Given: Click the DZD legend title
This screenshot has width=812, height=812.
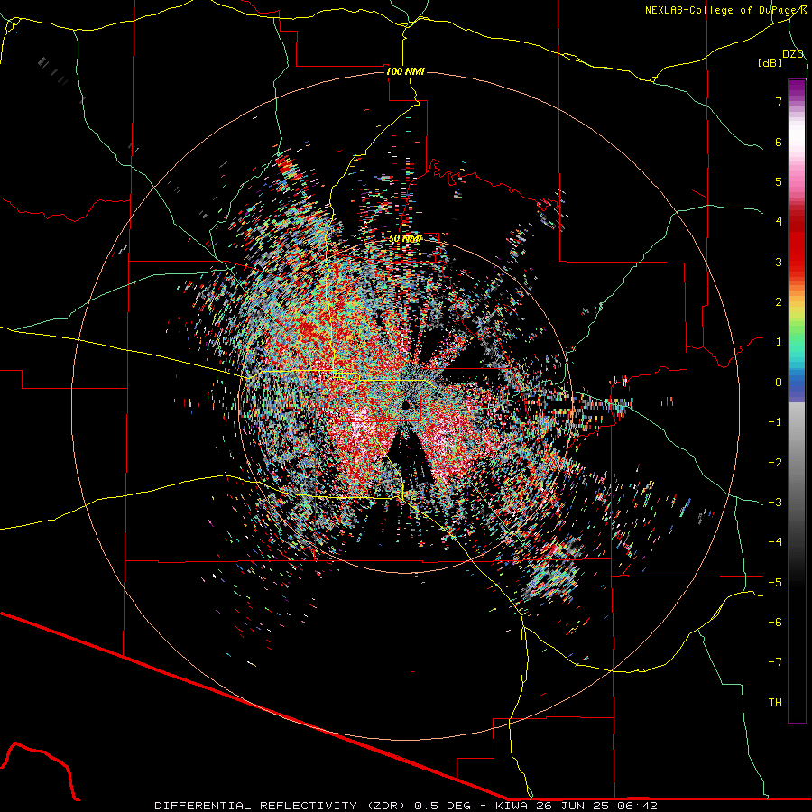Looking at the screenshot, I should (793, 54).
